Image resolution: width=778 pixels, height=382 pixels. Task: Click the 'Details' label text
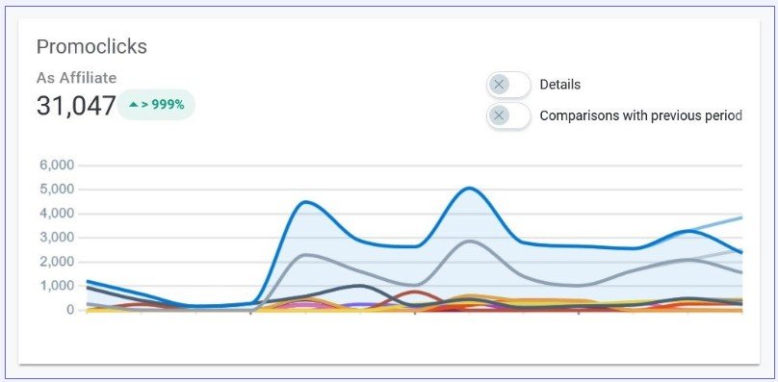click(560, 85)
